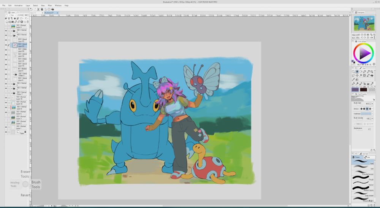Image resolution: width=380 pixels, height=208 pixels.
Task: Select the Soft eraser sub tool
Action: [363, 167]
